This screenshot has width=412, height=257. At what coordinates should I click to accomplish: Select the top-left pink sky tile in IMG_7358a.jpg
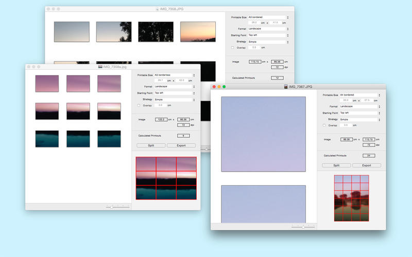click(47, 84)
